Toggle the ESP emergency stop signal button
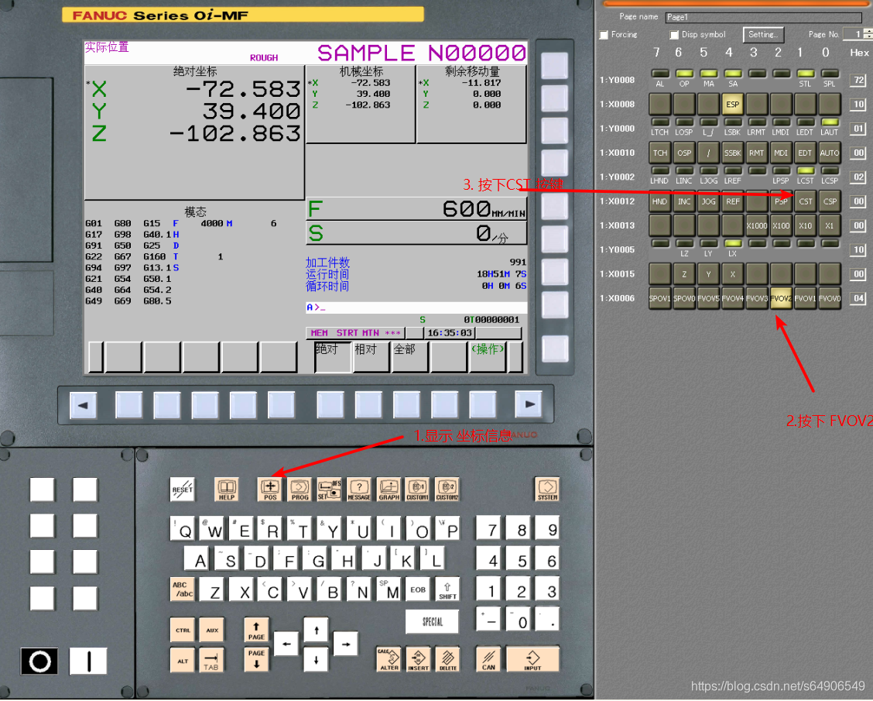The image size is (873, 701). (x=732, y=105)
